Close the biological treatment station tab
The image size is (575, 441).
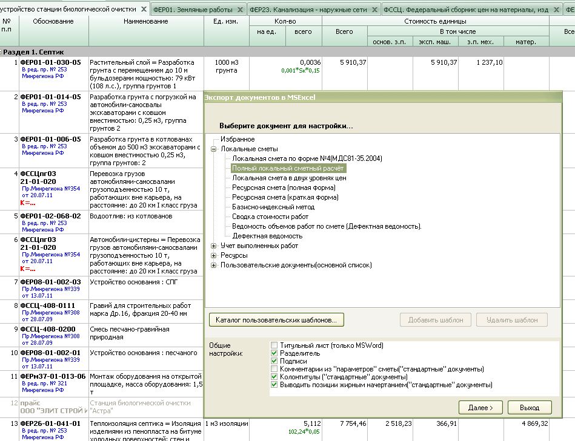144,10
